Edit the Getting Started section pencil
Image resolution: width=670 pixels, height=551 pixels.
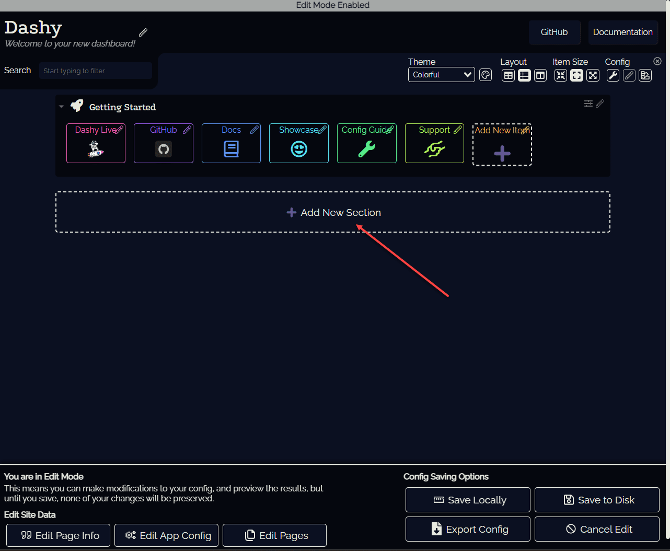point(600,104)
